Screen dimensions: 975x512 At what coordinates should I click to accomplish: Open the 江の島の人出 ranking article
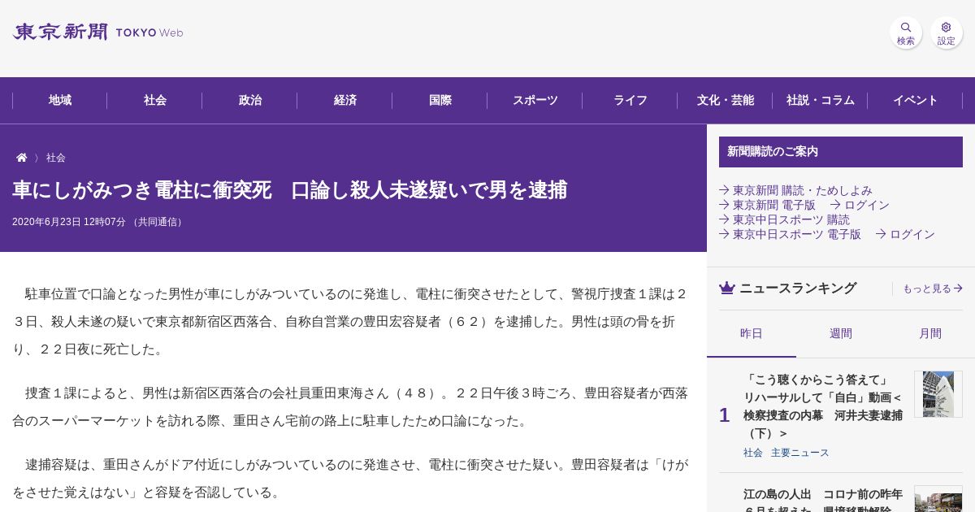(823, 499)
